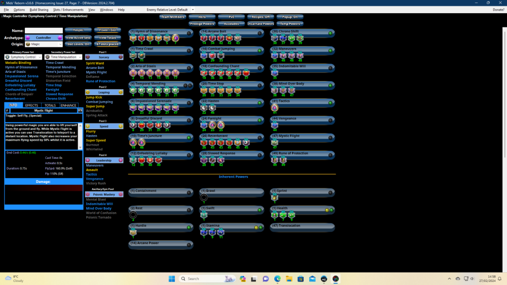Open the Mail app on the taskbar
This screenshot has height=285, width=507.
pyautogui.click(x=312, y=279)
